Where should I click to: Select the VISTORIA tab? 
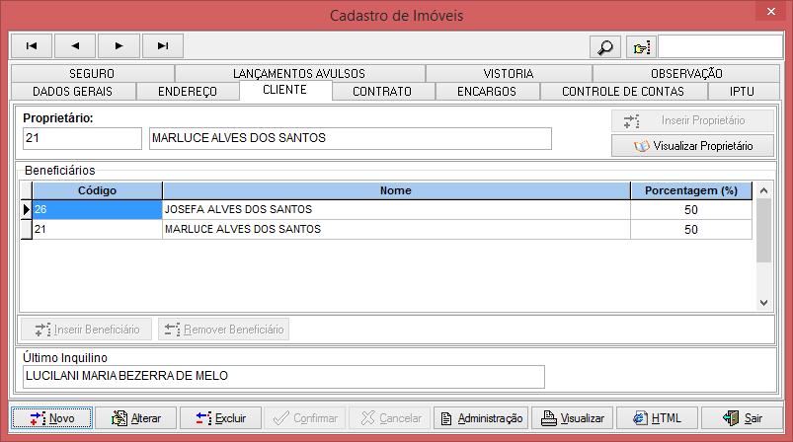(509, 73)
